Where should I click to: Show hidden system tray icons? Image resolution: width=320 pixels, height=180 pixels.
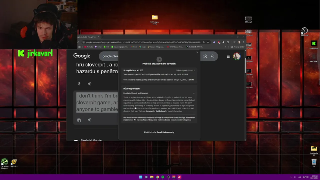point(291,177)
